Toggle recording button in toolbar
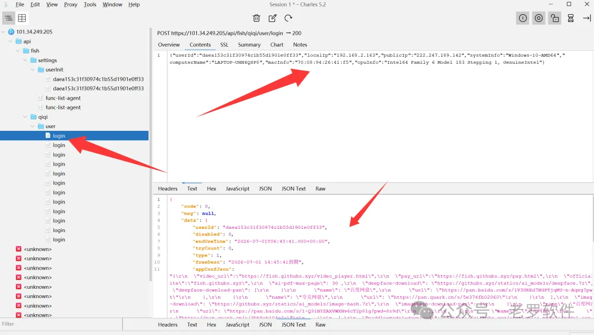Screen dimensions: 594x335 pos(523,18)
